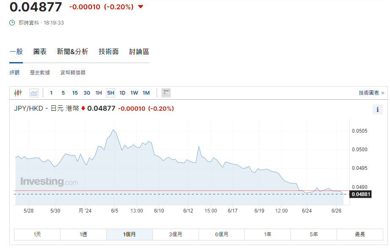
Task: Switch to the 圖表 tab
Action: [40, 52]
